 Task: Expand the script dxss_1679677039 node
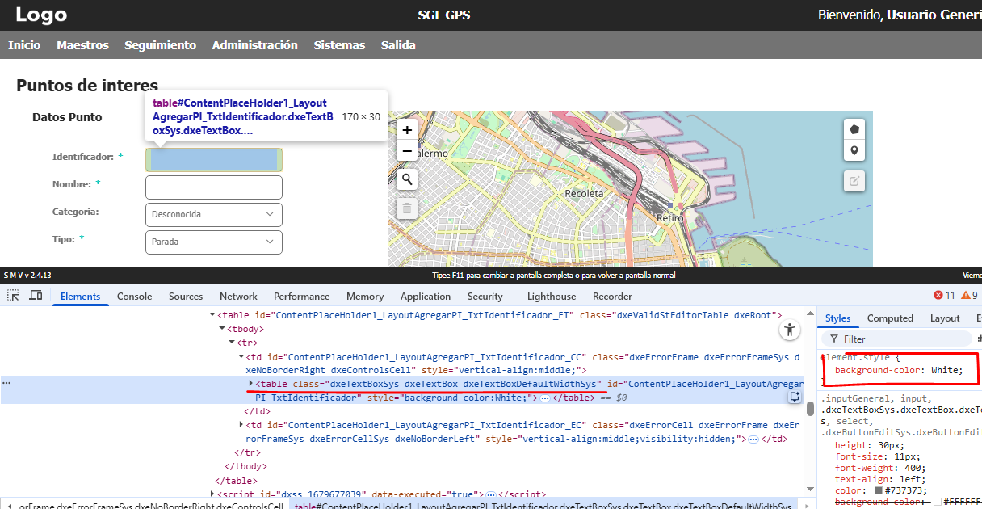[x=212, y=494]
